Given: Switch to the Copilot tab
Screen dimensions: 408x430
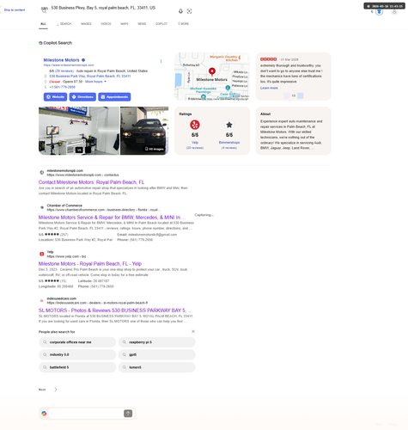Looking at the screenshot, I should point(161,24).
